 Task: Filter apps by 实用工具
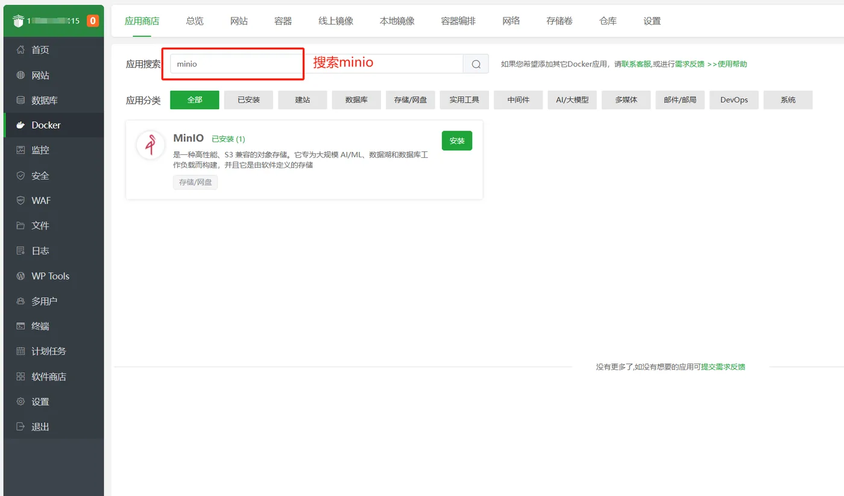tap(464, 100)
